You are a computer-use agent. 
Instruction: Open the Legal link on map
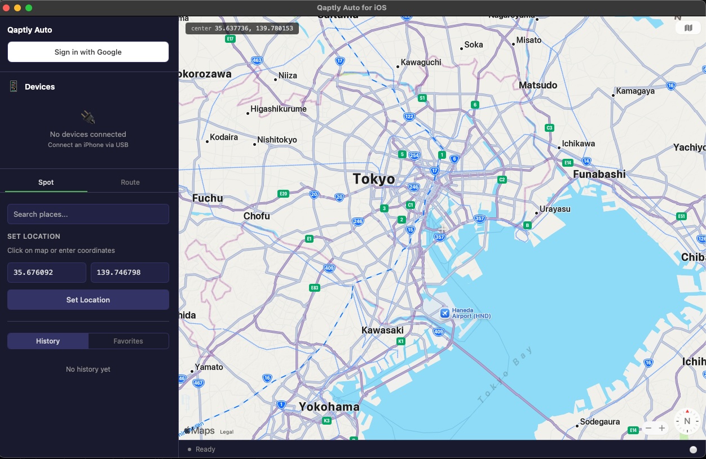click(227, 432)
